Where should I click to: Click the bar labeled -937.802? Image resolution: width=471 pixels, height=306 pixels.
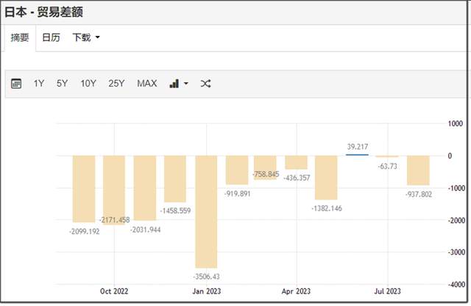pos(418,170)
